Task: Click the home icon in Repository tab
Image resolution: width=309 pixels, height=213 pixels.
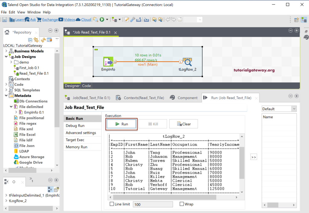Action: (x=7, y=32)
